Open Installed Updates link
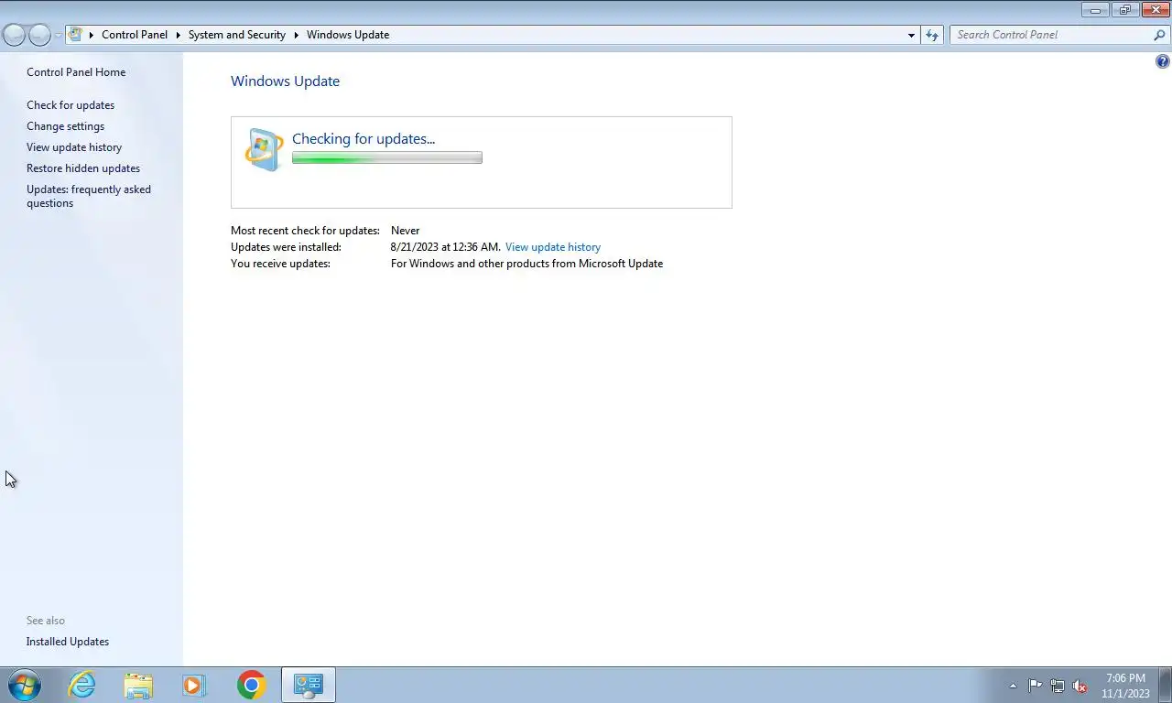Image resolution: width=1172 pixels, height=703 pixels. point(68,642)
